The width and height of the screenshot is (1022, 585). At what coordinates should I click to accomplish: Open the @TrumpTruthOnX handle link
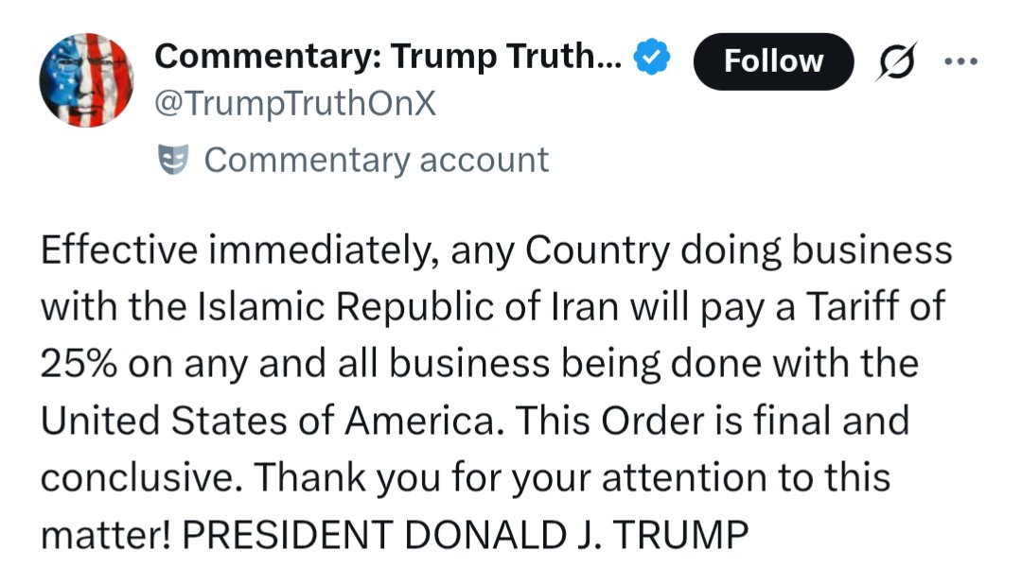(295, 103)
